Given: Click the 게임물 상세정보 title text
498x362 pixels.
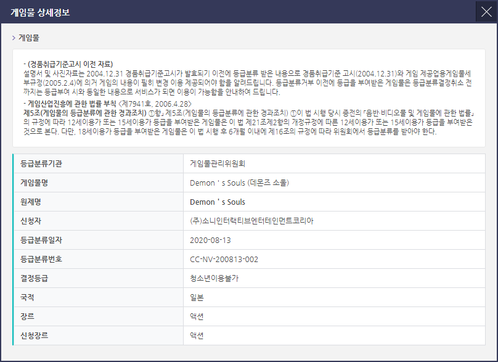Looking at the screenshot, I should click(40, 12).
